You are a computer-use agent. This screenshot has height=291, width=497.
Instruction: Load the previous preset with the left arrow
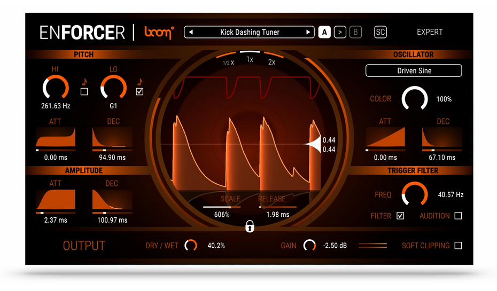[191, 32]
